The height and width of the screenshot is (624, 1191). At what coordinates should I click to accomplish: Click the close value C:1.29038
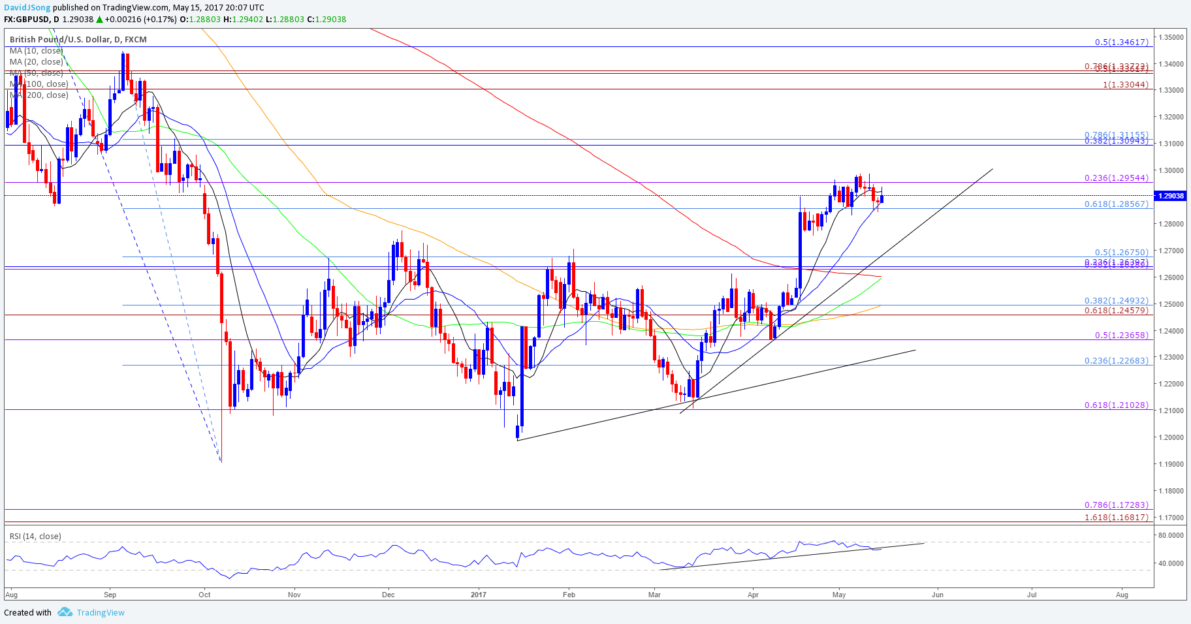click(x=326, y=20)
